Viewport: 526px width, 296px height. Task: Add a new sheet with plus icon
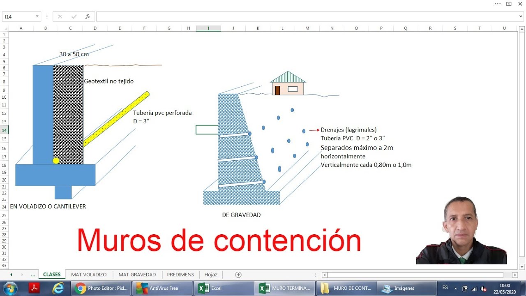[238, 275]
